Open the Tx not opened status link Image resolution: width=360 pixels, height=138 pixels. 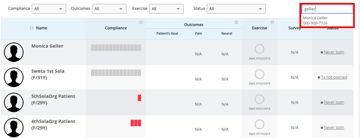[334, 77]
